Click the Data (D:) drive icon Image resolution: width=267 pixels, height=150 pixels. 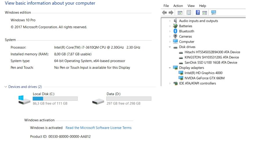point(98,102)
